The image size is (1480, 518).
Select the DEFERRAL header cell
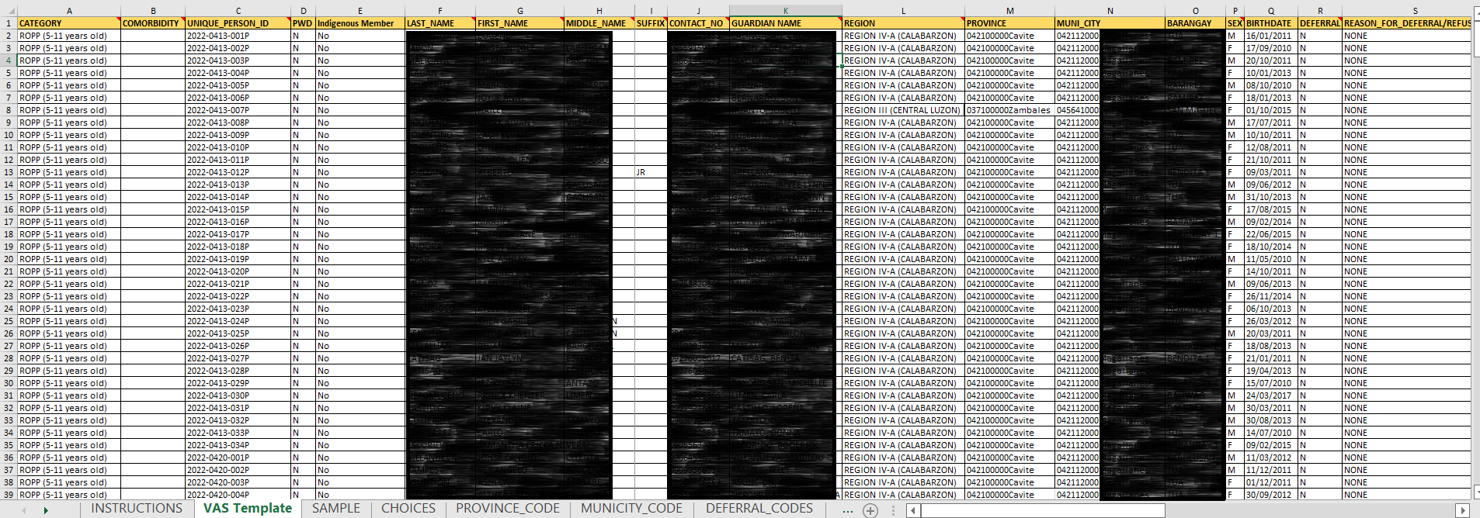[x=1321, y=23]
